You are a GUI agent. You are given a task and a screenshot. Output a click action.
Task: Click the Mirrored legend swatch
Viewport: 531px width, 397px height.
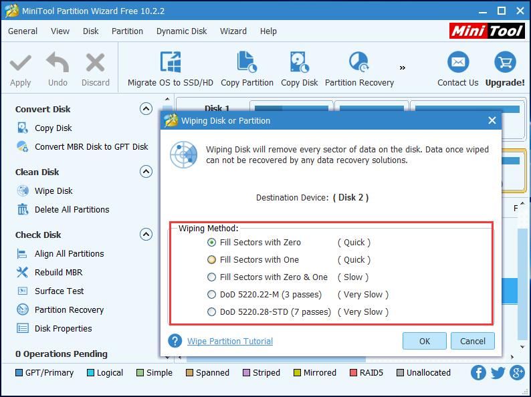click(x=297, y=373)
